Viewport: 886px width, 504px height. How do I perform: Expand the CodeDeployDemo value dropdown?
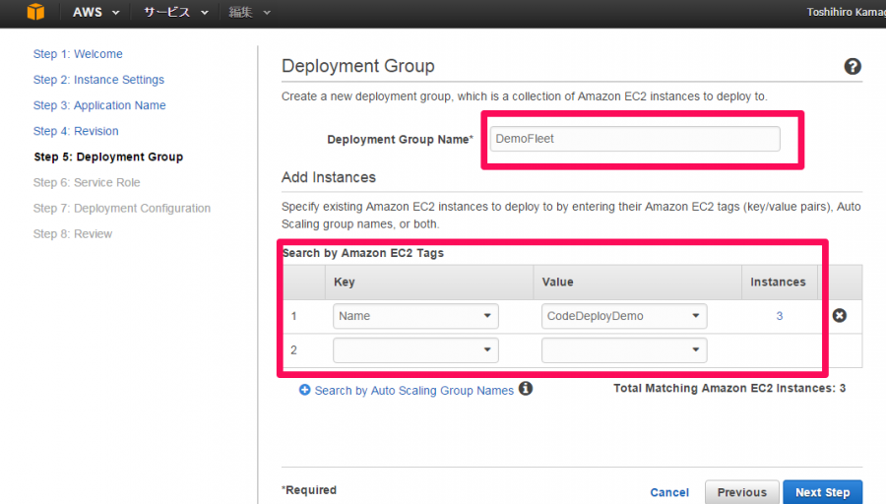(624, 316)
